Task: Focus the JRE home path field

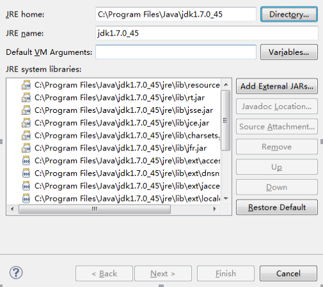Action: coord(176,15)
